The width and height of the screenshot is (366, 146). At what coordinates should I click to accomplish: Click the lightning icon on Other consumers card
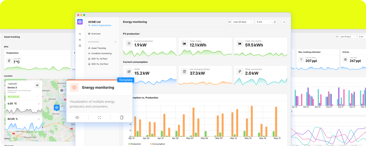240,71
